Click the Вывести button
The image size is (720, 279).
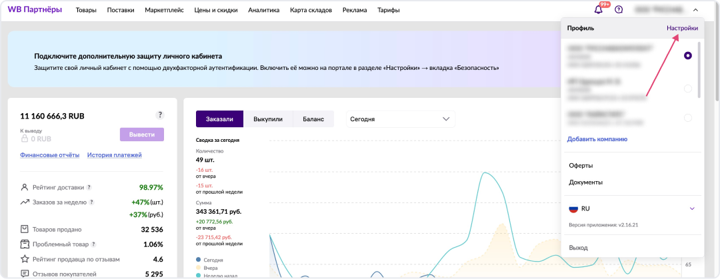[x=141, y=135]
